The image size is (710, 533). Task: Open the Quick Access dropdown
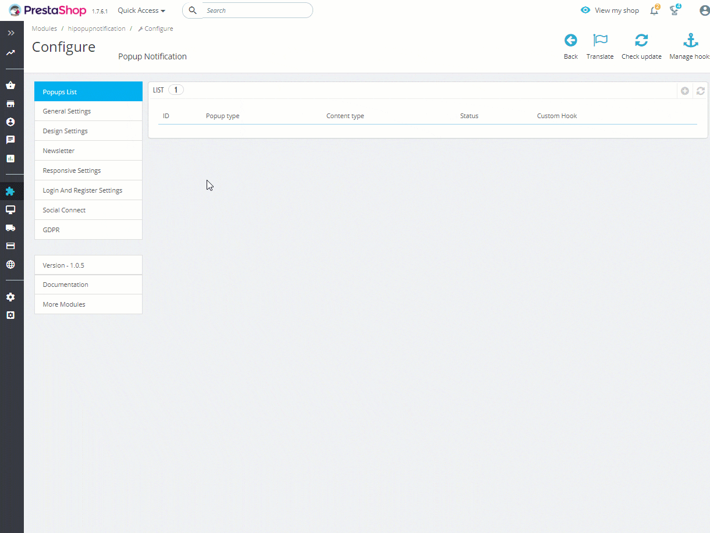click(x=141, y=10)
